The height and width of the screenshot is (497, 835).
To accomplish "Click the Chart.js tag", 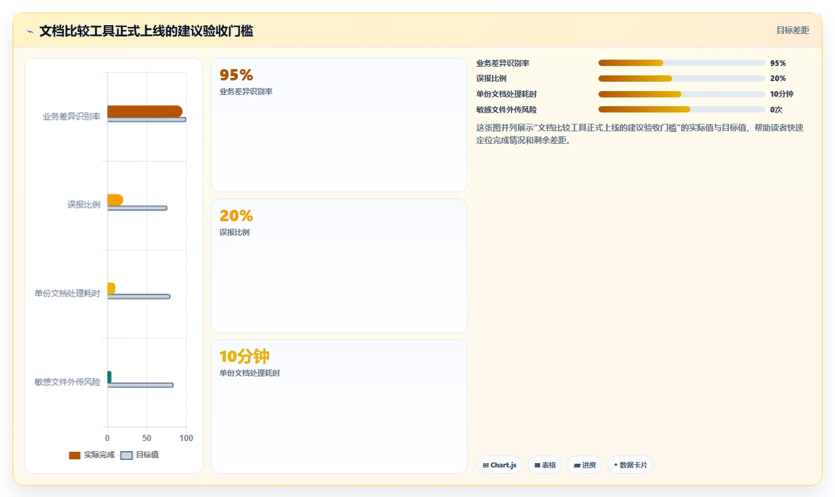I will [500, 465].
